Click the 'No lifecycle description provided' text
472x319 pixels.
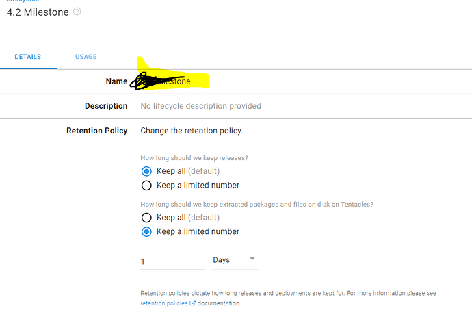click(201, 106)
